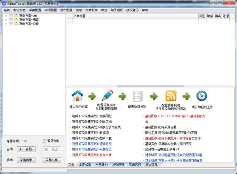The height and width of the screenshot is (174, 237).
Task: Open link 基础实例-采集脚本加载内容的网页
Action: [x=168, y=144]
